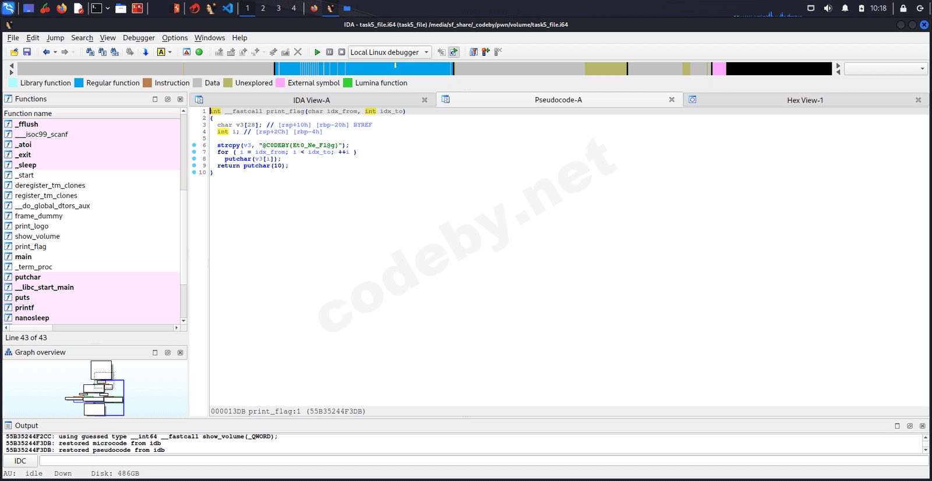Select the main function in Functions list

(23, 257)
